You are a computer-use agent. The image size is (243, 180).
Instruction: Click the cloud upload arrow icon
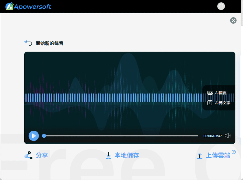(x=200, y=155)
